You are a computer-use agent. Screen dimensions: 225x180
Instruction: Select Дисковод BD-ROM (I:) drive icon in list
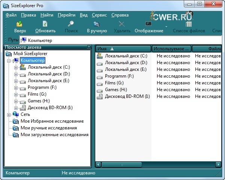(100, 96)
